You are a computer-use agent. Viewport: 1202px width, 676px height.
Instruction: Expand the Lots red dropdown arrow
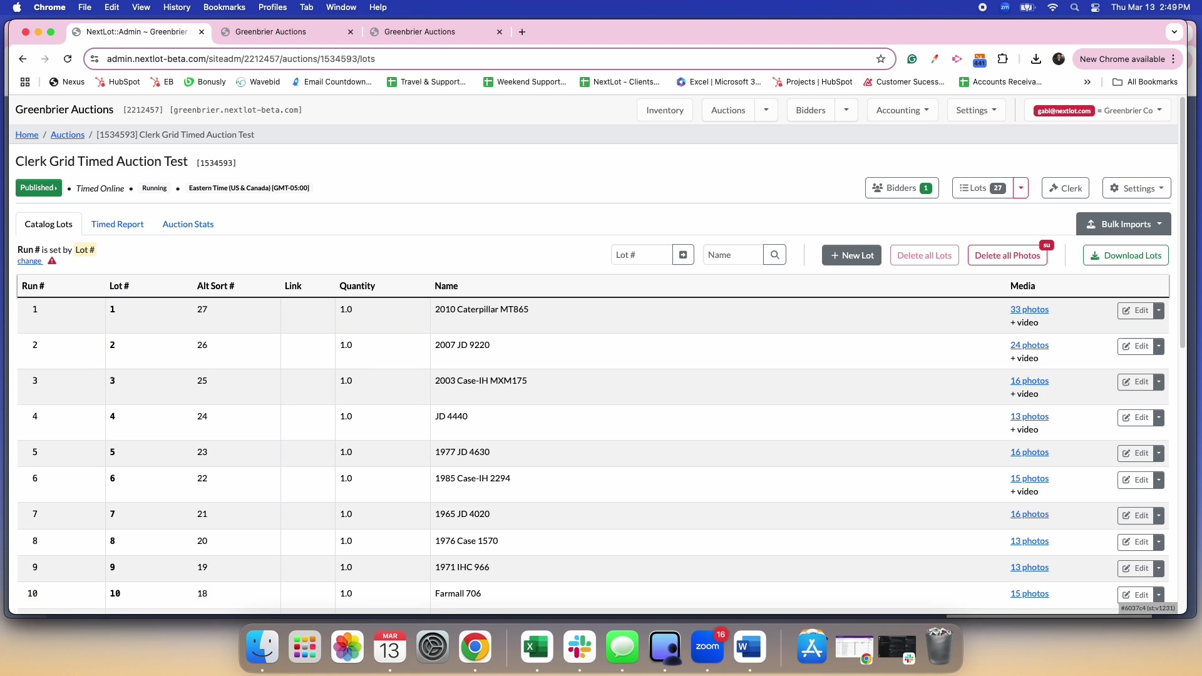point(1021,188)
